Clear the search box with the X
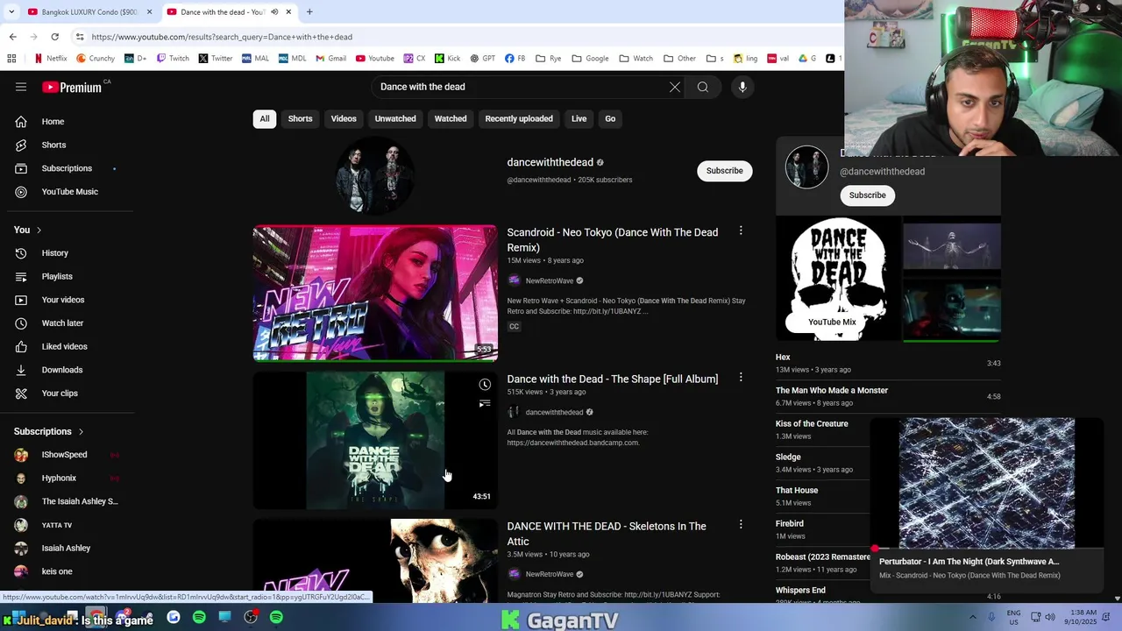This screenshot has width=1122, height=631. tap(675, 87)
